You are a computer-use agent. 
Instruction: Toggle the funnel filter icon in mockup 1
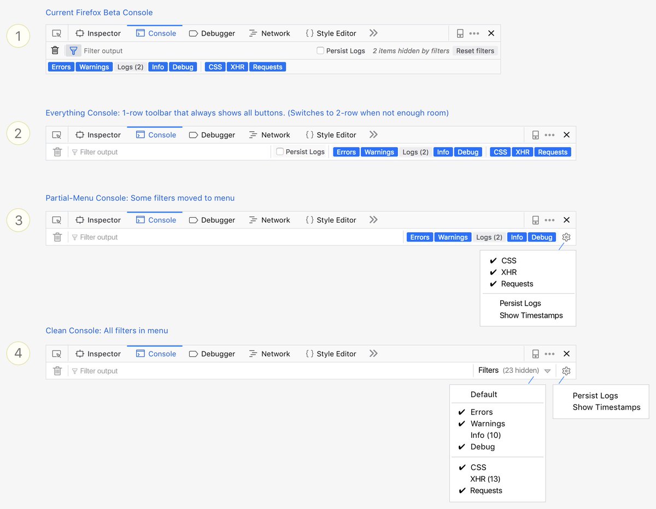[73, 50]
